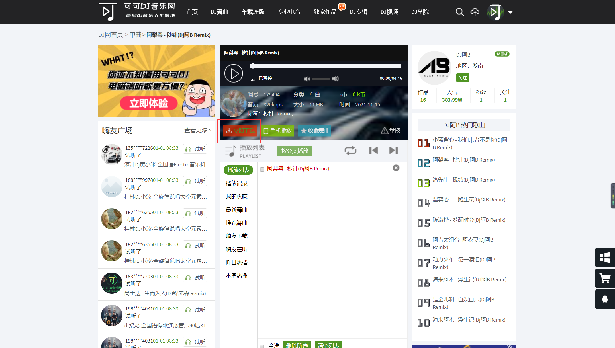
Task: Click the 清空列表 button
Action: click(x=328, y=345)
